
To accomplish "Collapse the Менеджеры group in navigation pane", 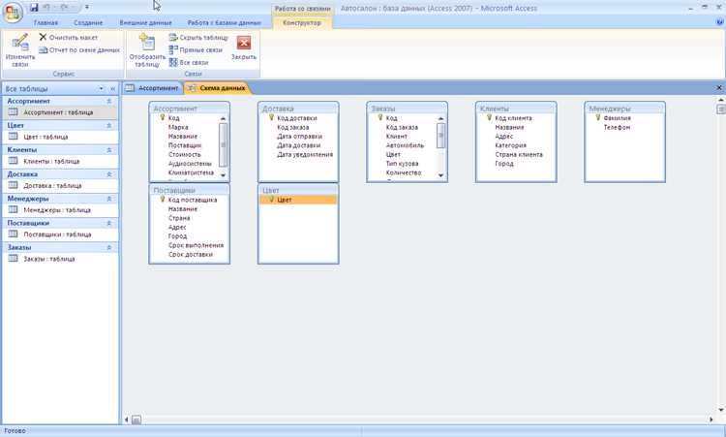I will pos(109,199).
